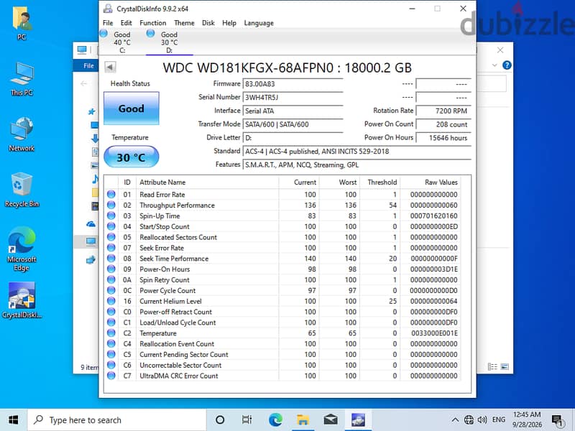Open the Help menu
The image size is (575, 431).
(229, 23)
